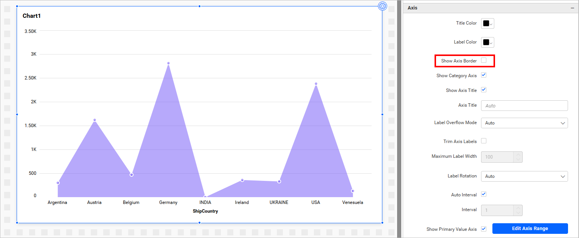Click the USA peak data point
Screen dimensions: 579x238
316,84
